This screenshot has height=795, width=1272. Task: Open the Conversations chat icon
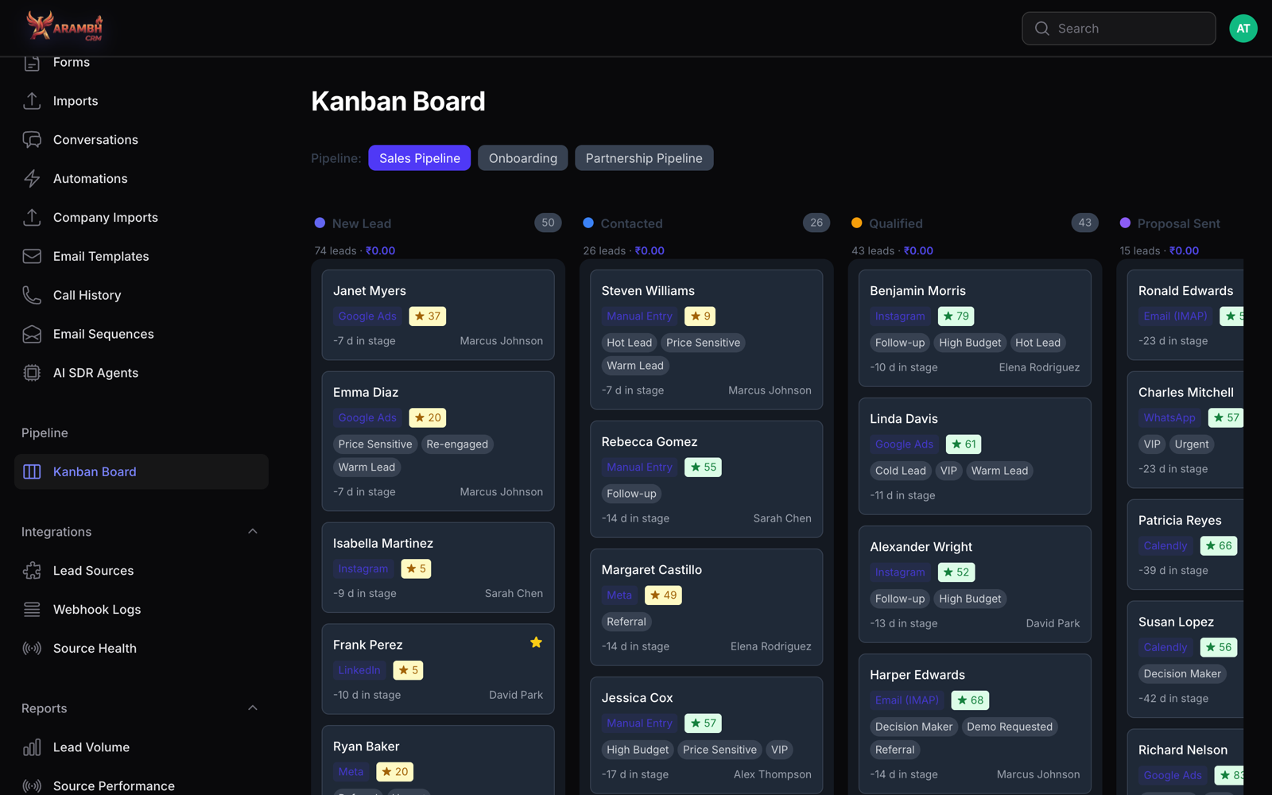32,140
